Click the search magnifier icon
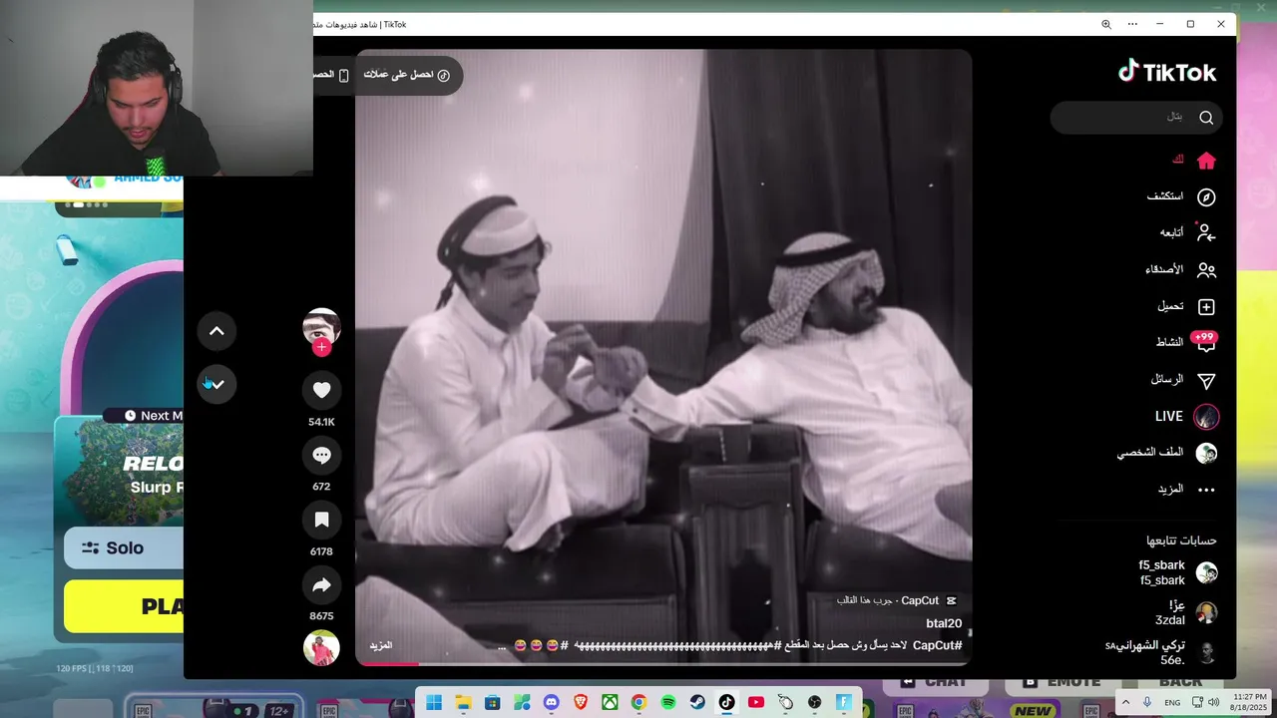 coord(1206,118)
